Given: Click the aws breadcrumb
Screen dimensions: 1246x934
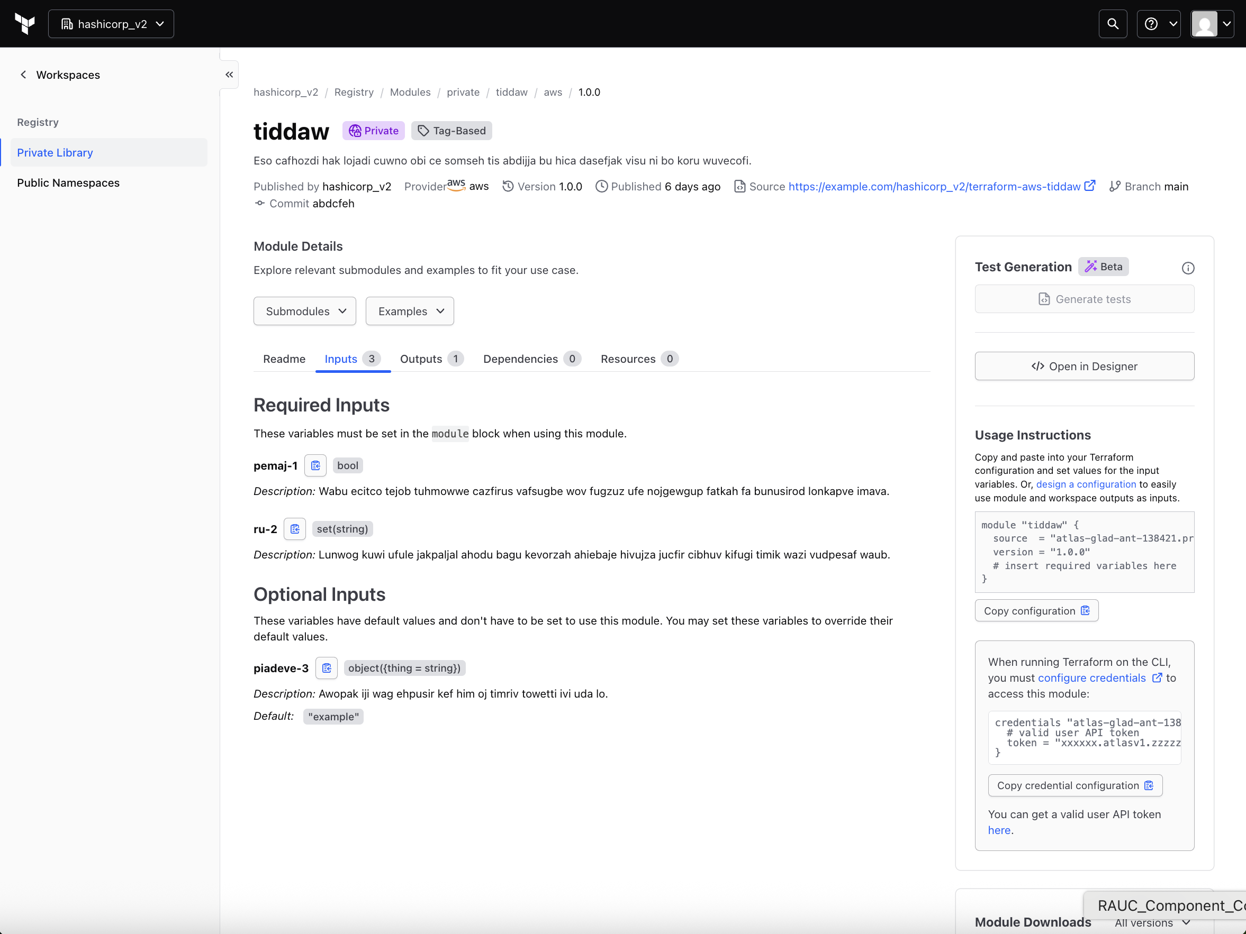Looking at the screenshot, I should click(553, 92).
